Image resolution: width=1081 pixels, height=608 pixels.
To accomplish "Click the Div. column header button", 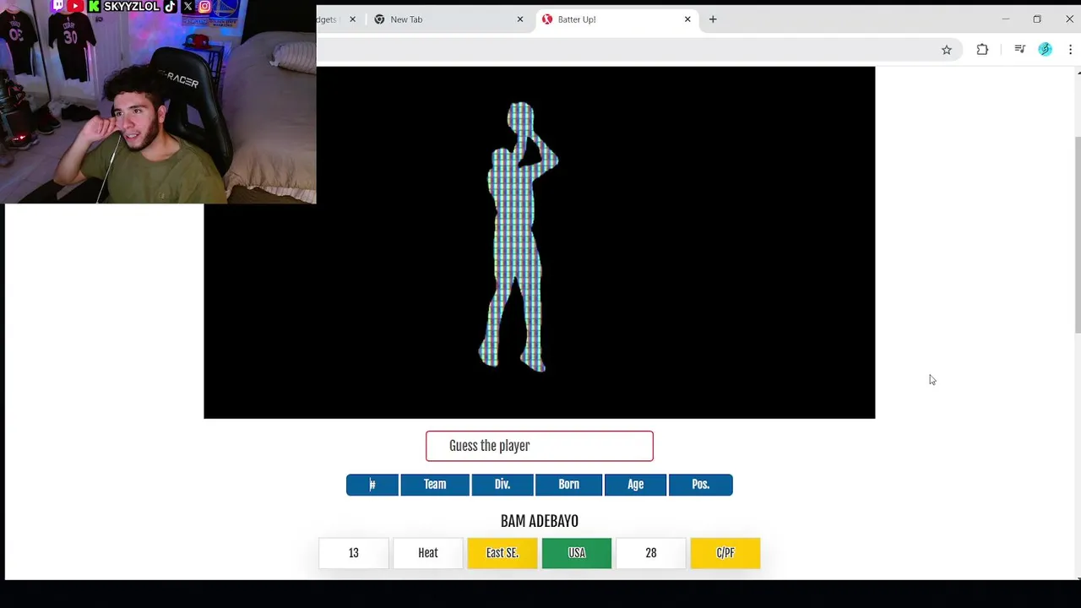I will pos(502,485).
